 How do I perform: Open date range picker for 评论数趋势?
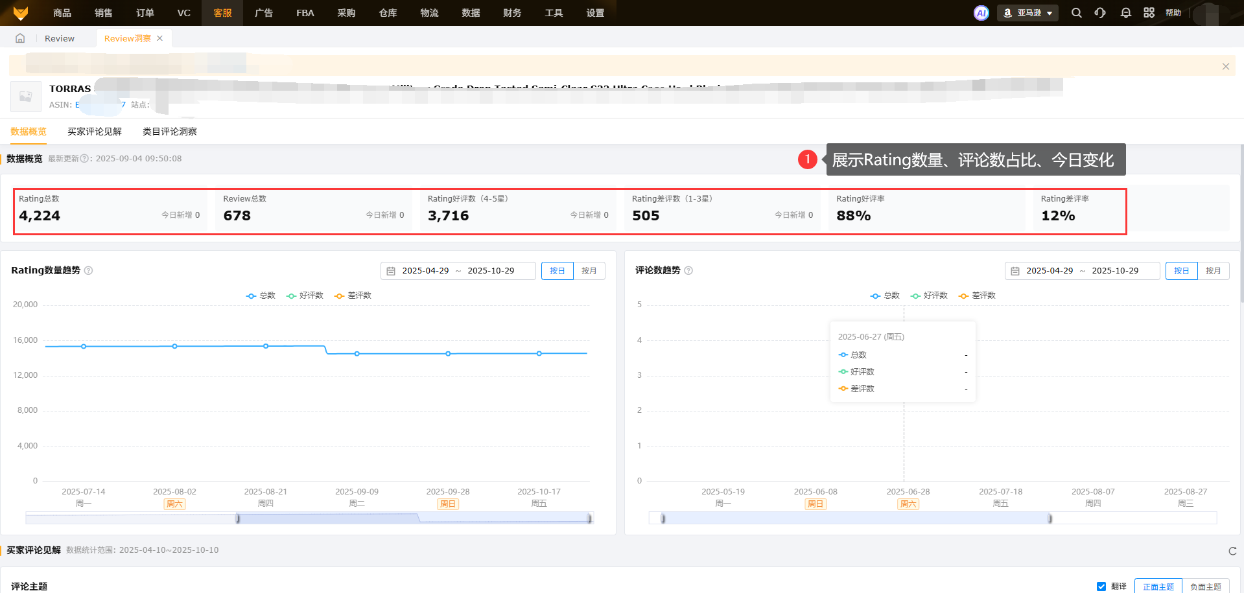pos(1082,271)
